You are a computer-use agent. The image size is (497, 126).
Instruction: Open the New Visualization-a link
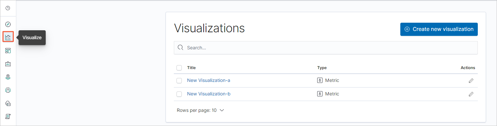coord(209,80)
